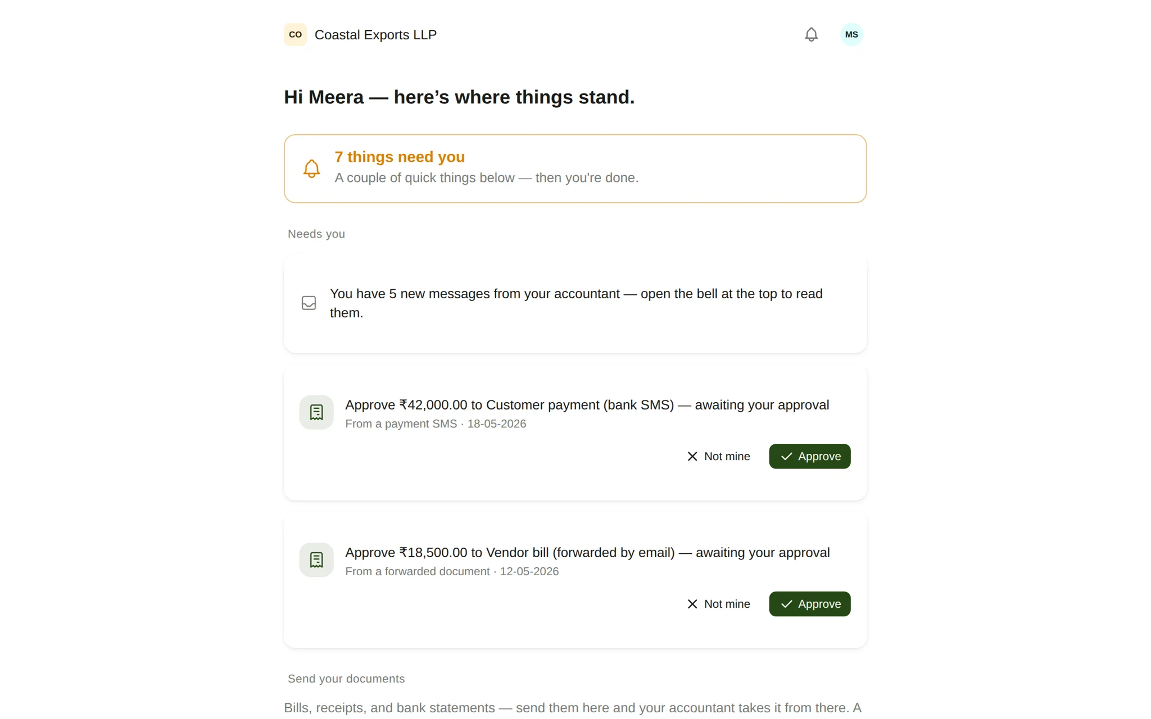Click the 'Hi Meera' greeting heading
The width and height of the screenshot is (1151, 719).
tap(459, 97)
